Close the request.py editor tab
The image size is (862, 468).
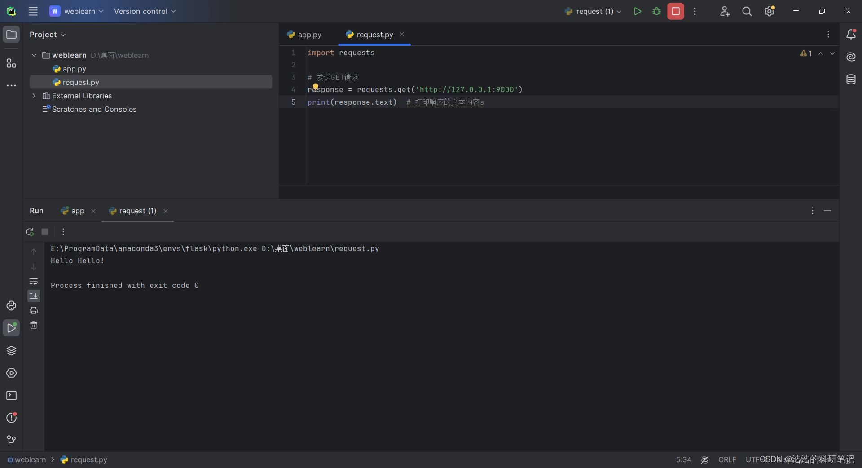pos(402,34)
